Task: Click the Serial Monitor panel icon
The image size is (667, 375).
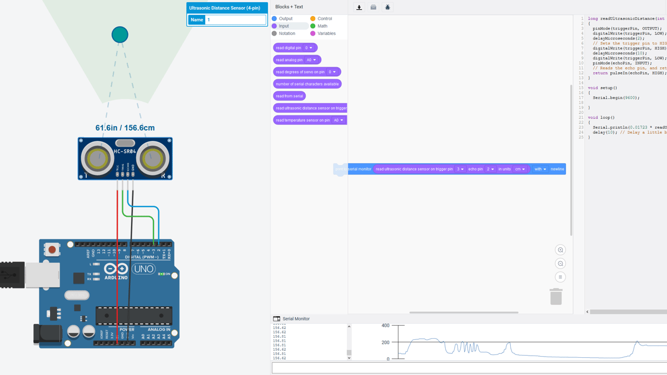Action: pyautogui.click(x=276, y=318)
